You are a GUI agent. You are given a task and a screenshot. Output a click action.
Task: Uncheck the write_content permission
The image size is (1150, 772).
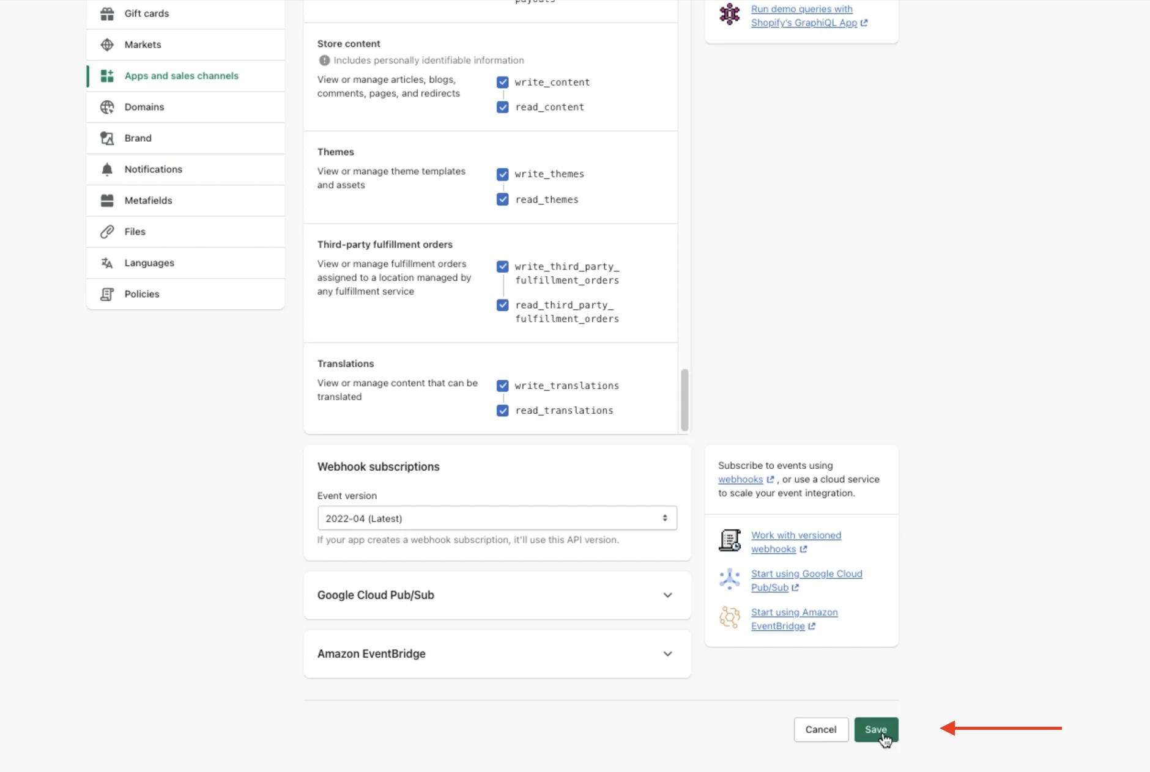(502, 81)
